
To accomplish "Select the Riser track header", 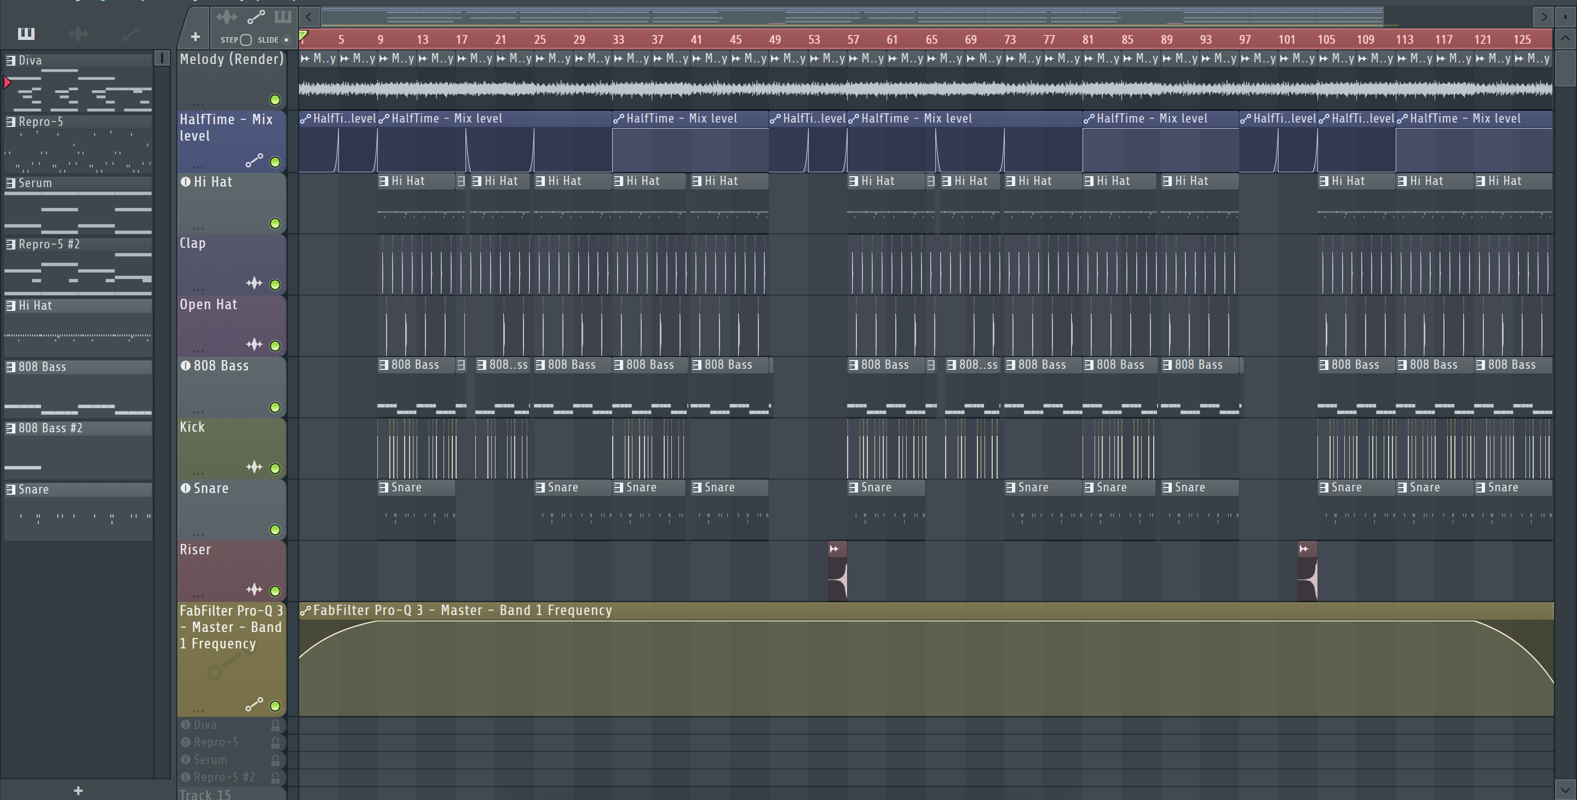I will click(x=232, y=571).
